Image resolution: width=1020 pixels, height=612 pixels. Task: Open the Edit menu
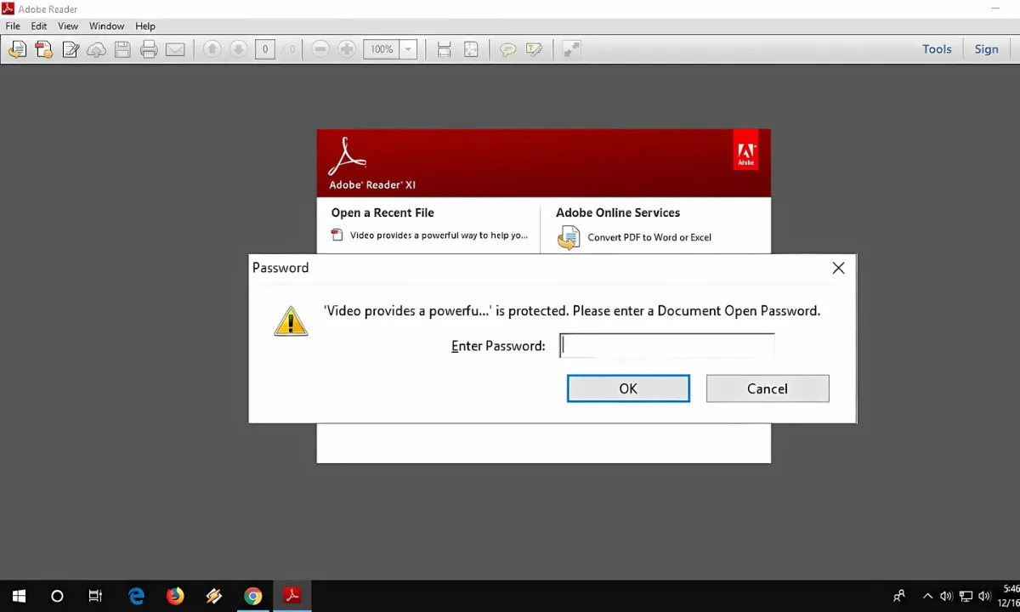point(39,26)
